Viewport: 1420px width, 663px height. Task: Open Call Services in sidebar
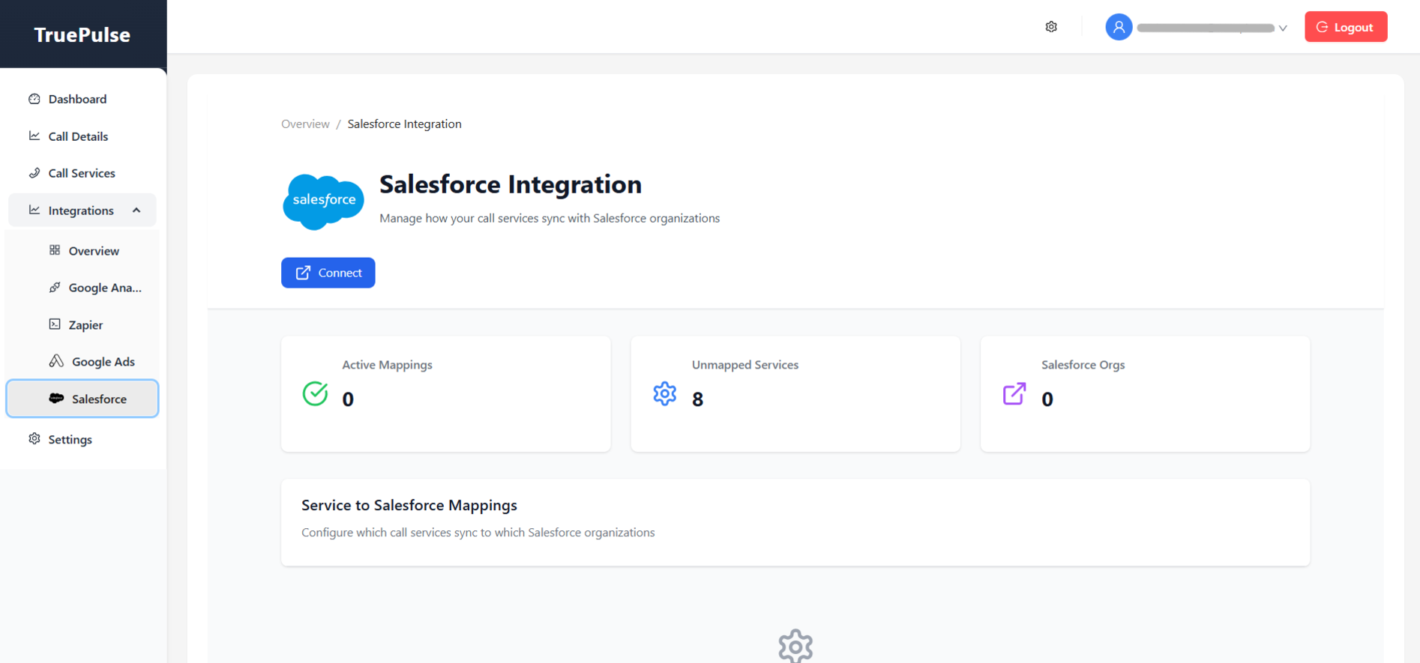tap(82, 173)
